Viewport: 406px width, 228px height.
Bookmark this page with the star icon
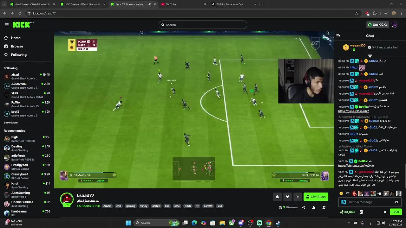pos(357,13)
